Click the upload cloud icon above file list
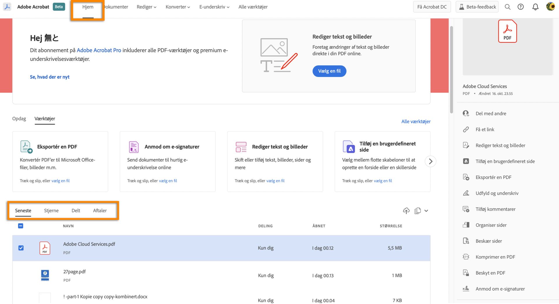The width and height of the screenshot is (559, 304). 406,210
